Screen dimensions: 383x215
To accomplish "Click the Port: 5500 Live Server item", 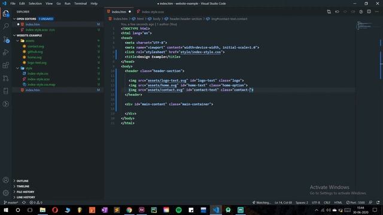I will point(355,202).
